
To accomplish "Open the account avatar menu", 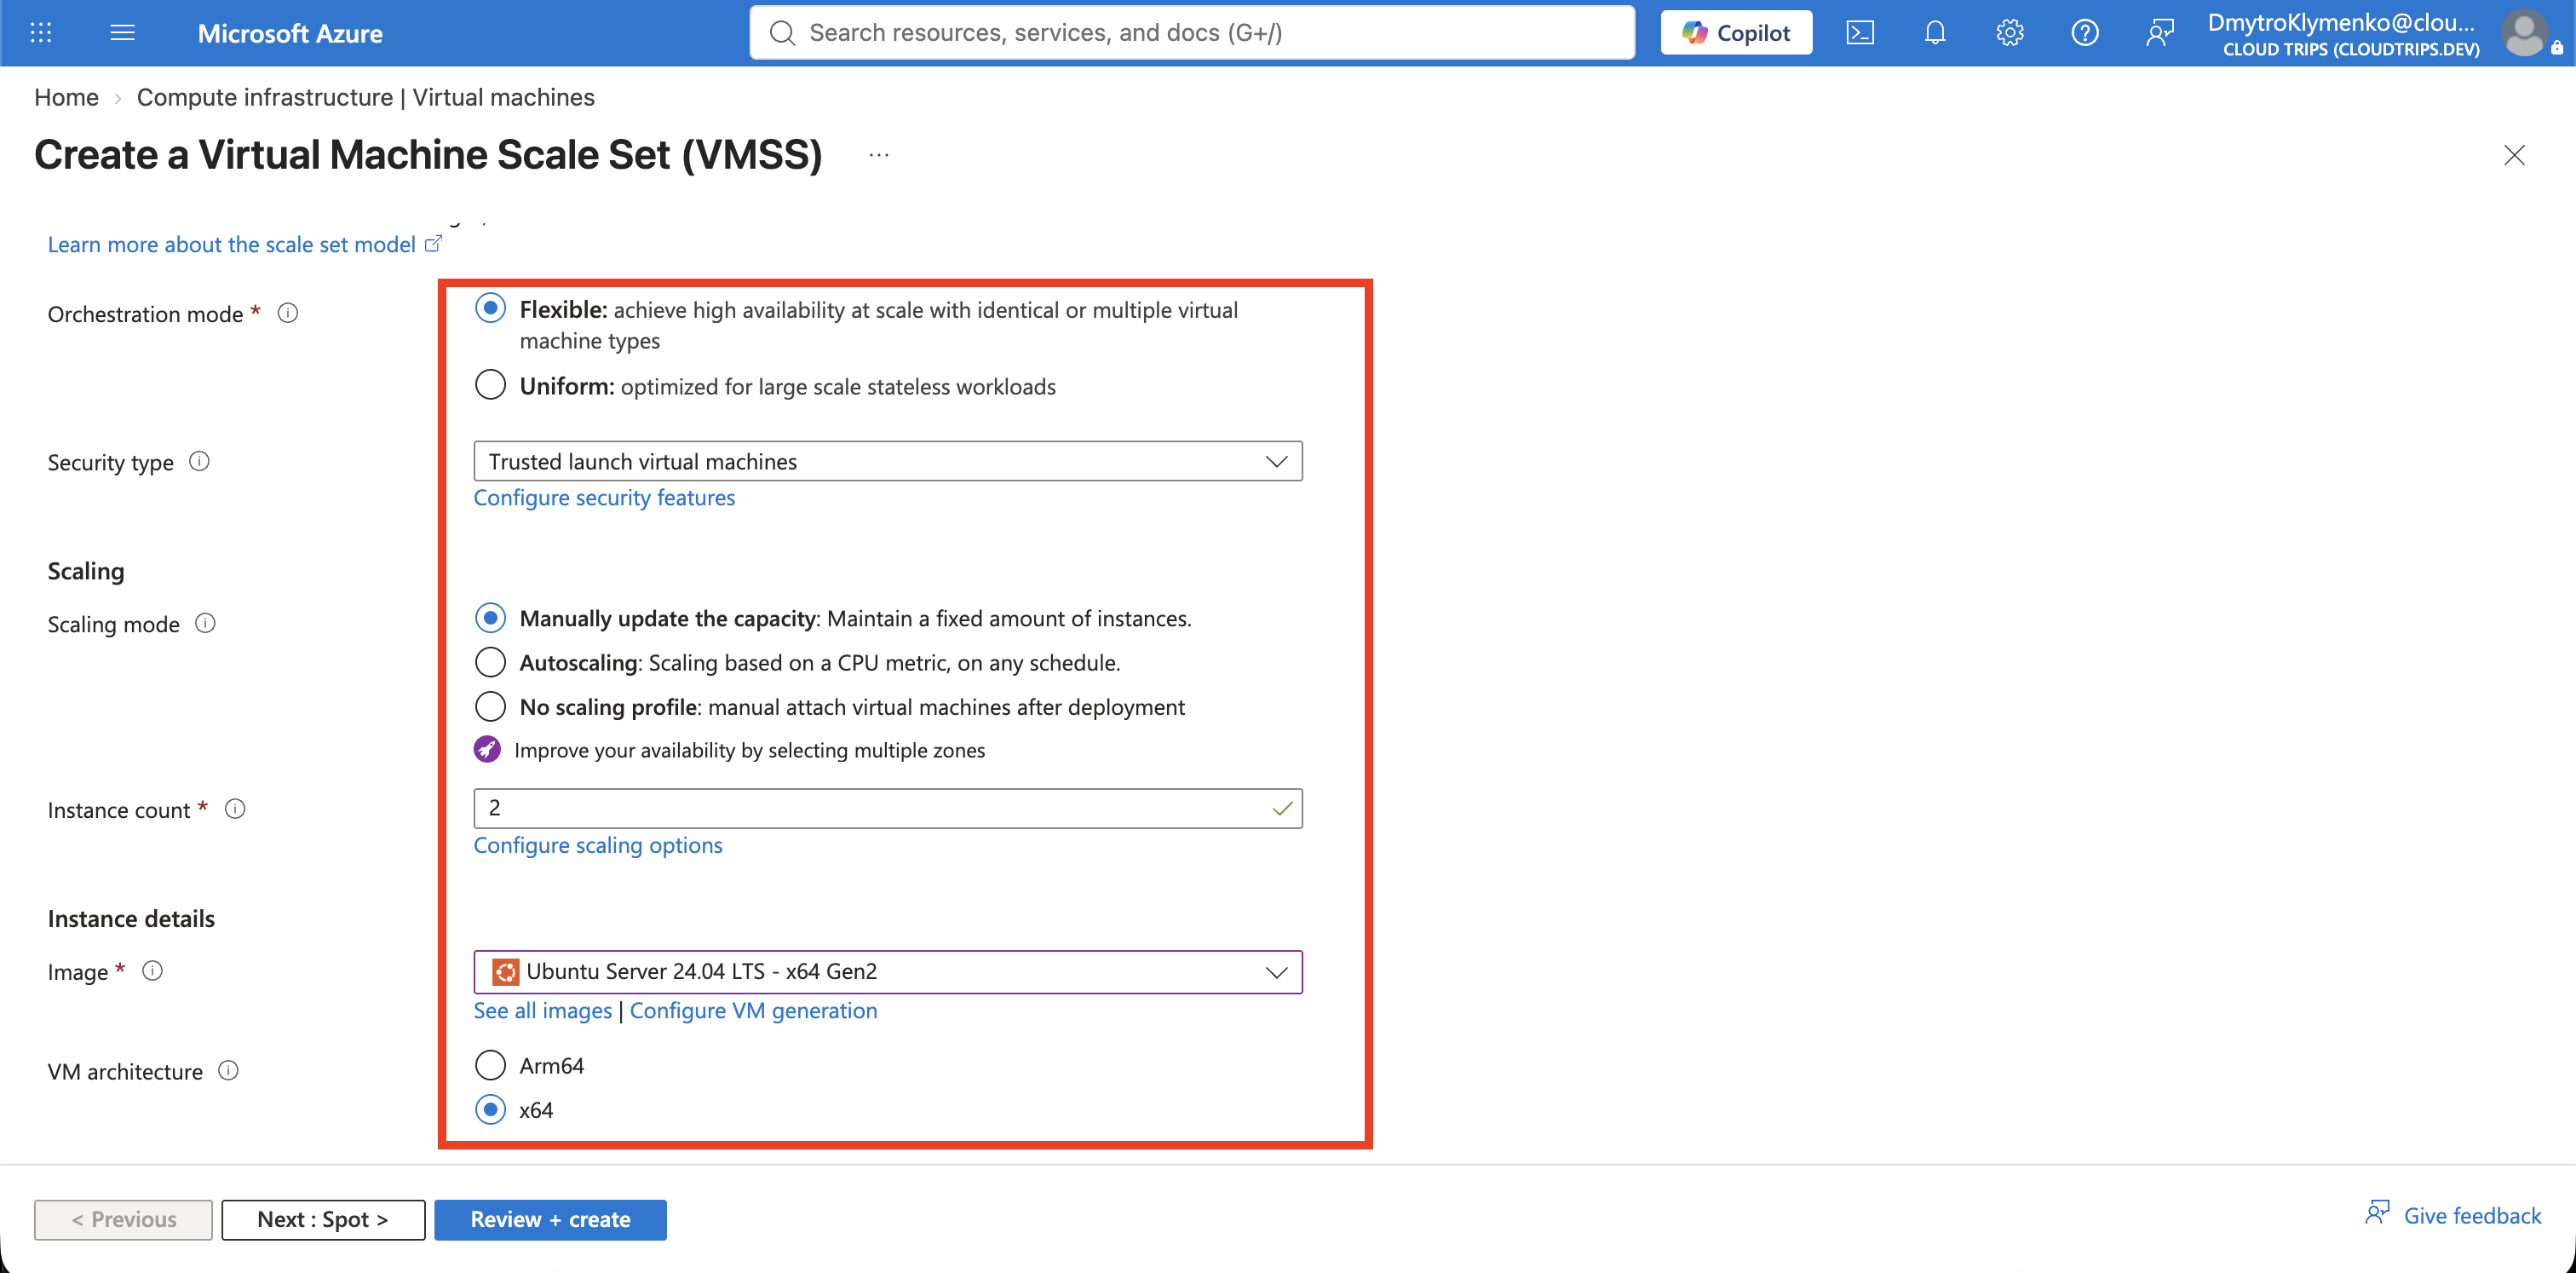I will tap(2524, 33).
